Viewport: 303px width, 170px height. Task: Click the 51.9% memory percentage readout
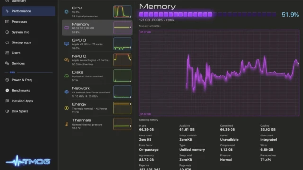tap(290, 15)
